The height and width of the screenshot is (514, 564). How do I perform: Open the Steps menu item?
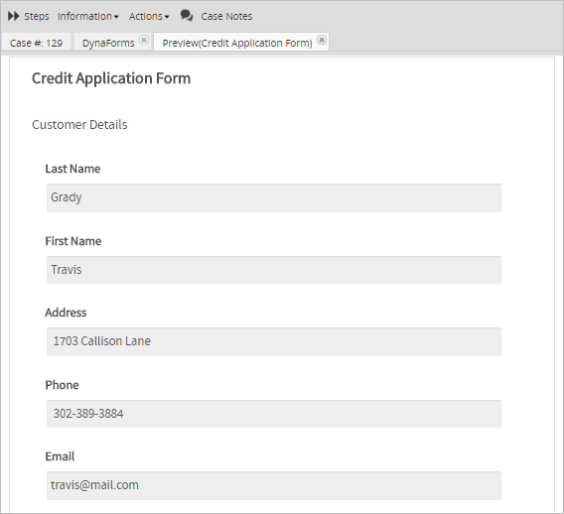pos(37,16)
